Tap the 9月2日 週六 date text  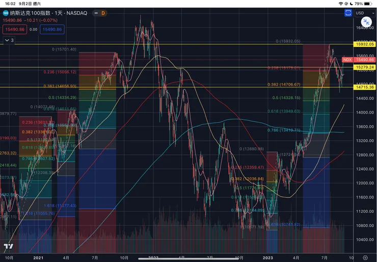(x=30, y=4)
